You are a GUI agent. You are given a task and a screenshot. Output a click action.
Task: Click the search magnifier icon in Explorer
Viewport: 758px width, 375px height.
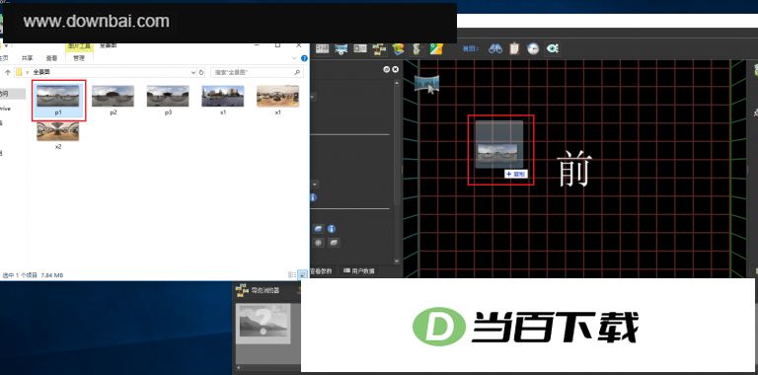pos(298,72)
